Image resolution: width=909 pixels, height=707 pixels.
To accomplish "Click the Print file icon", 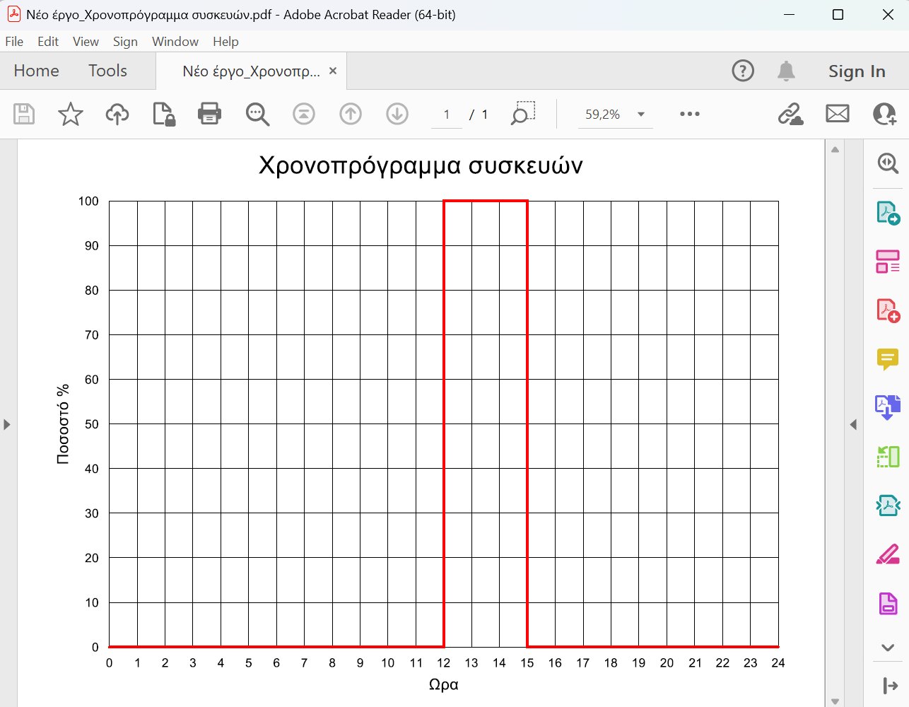I will click(209, 114).
